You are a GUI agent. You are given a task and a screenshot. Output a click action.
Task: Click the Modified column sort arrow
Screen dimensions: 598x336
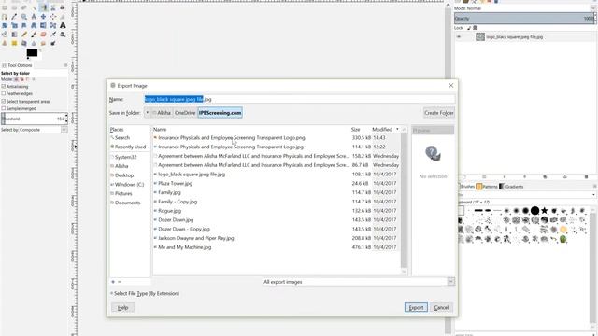click(x=397, y=130)
